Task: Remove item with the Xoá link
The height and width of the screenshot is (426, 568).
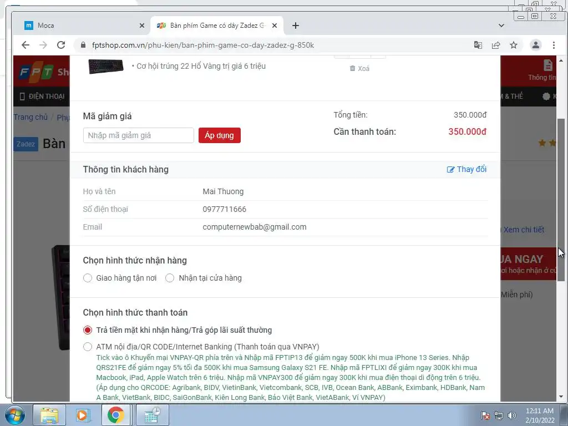Action: [359, 68]
